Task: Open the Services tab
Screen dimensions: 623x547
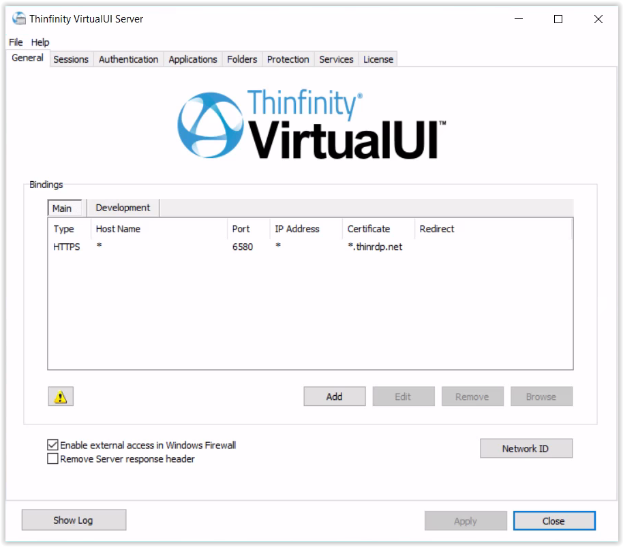Action: (336, 59)
